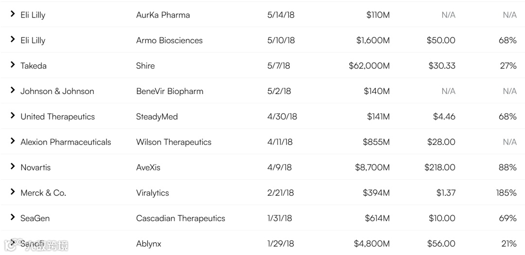Select the Shire target company
This screenshot has height=255, width=525.
tap(145, 66)
